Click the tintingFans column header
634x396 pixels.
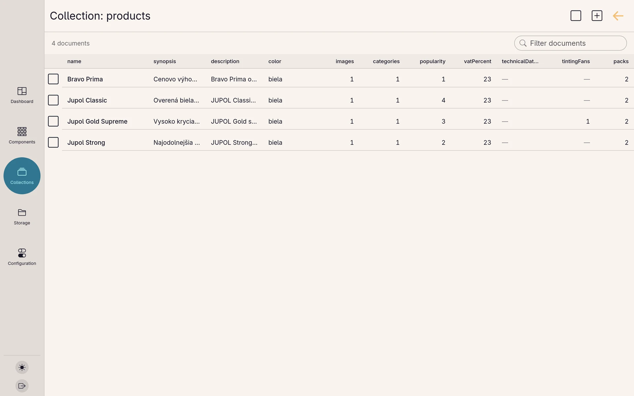pos(576,61)
